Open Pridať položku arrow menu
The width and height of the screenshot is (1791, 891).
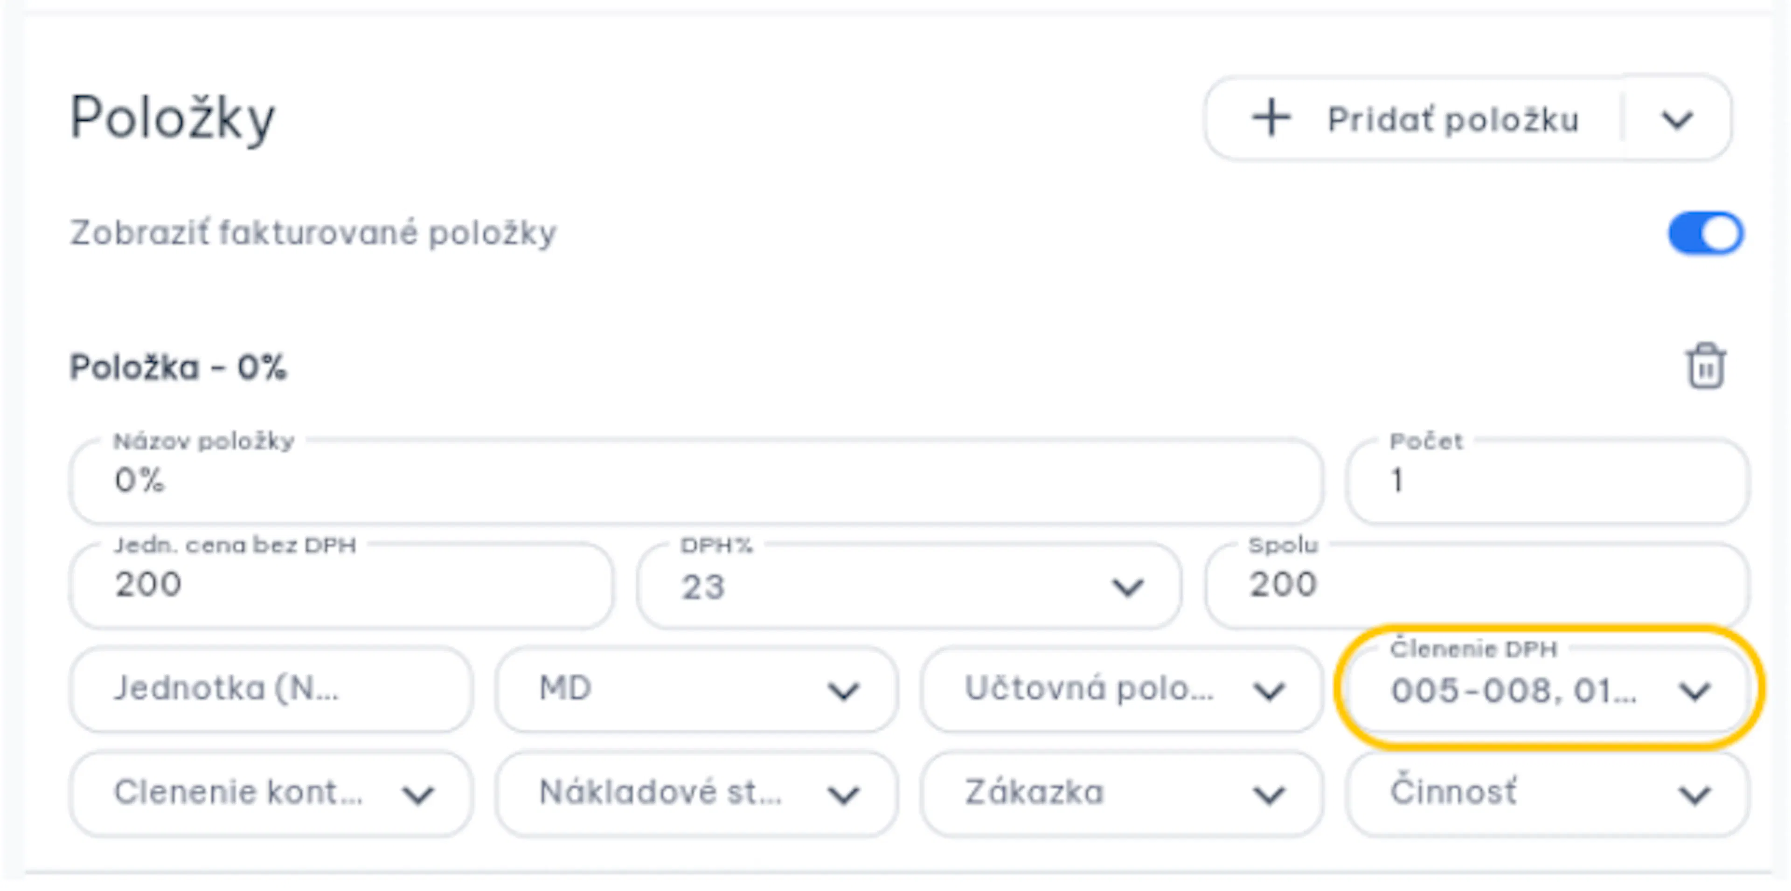coord(1677,119)
